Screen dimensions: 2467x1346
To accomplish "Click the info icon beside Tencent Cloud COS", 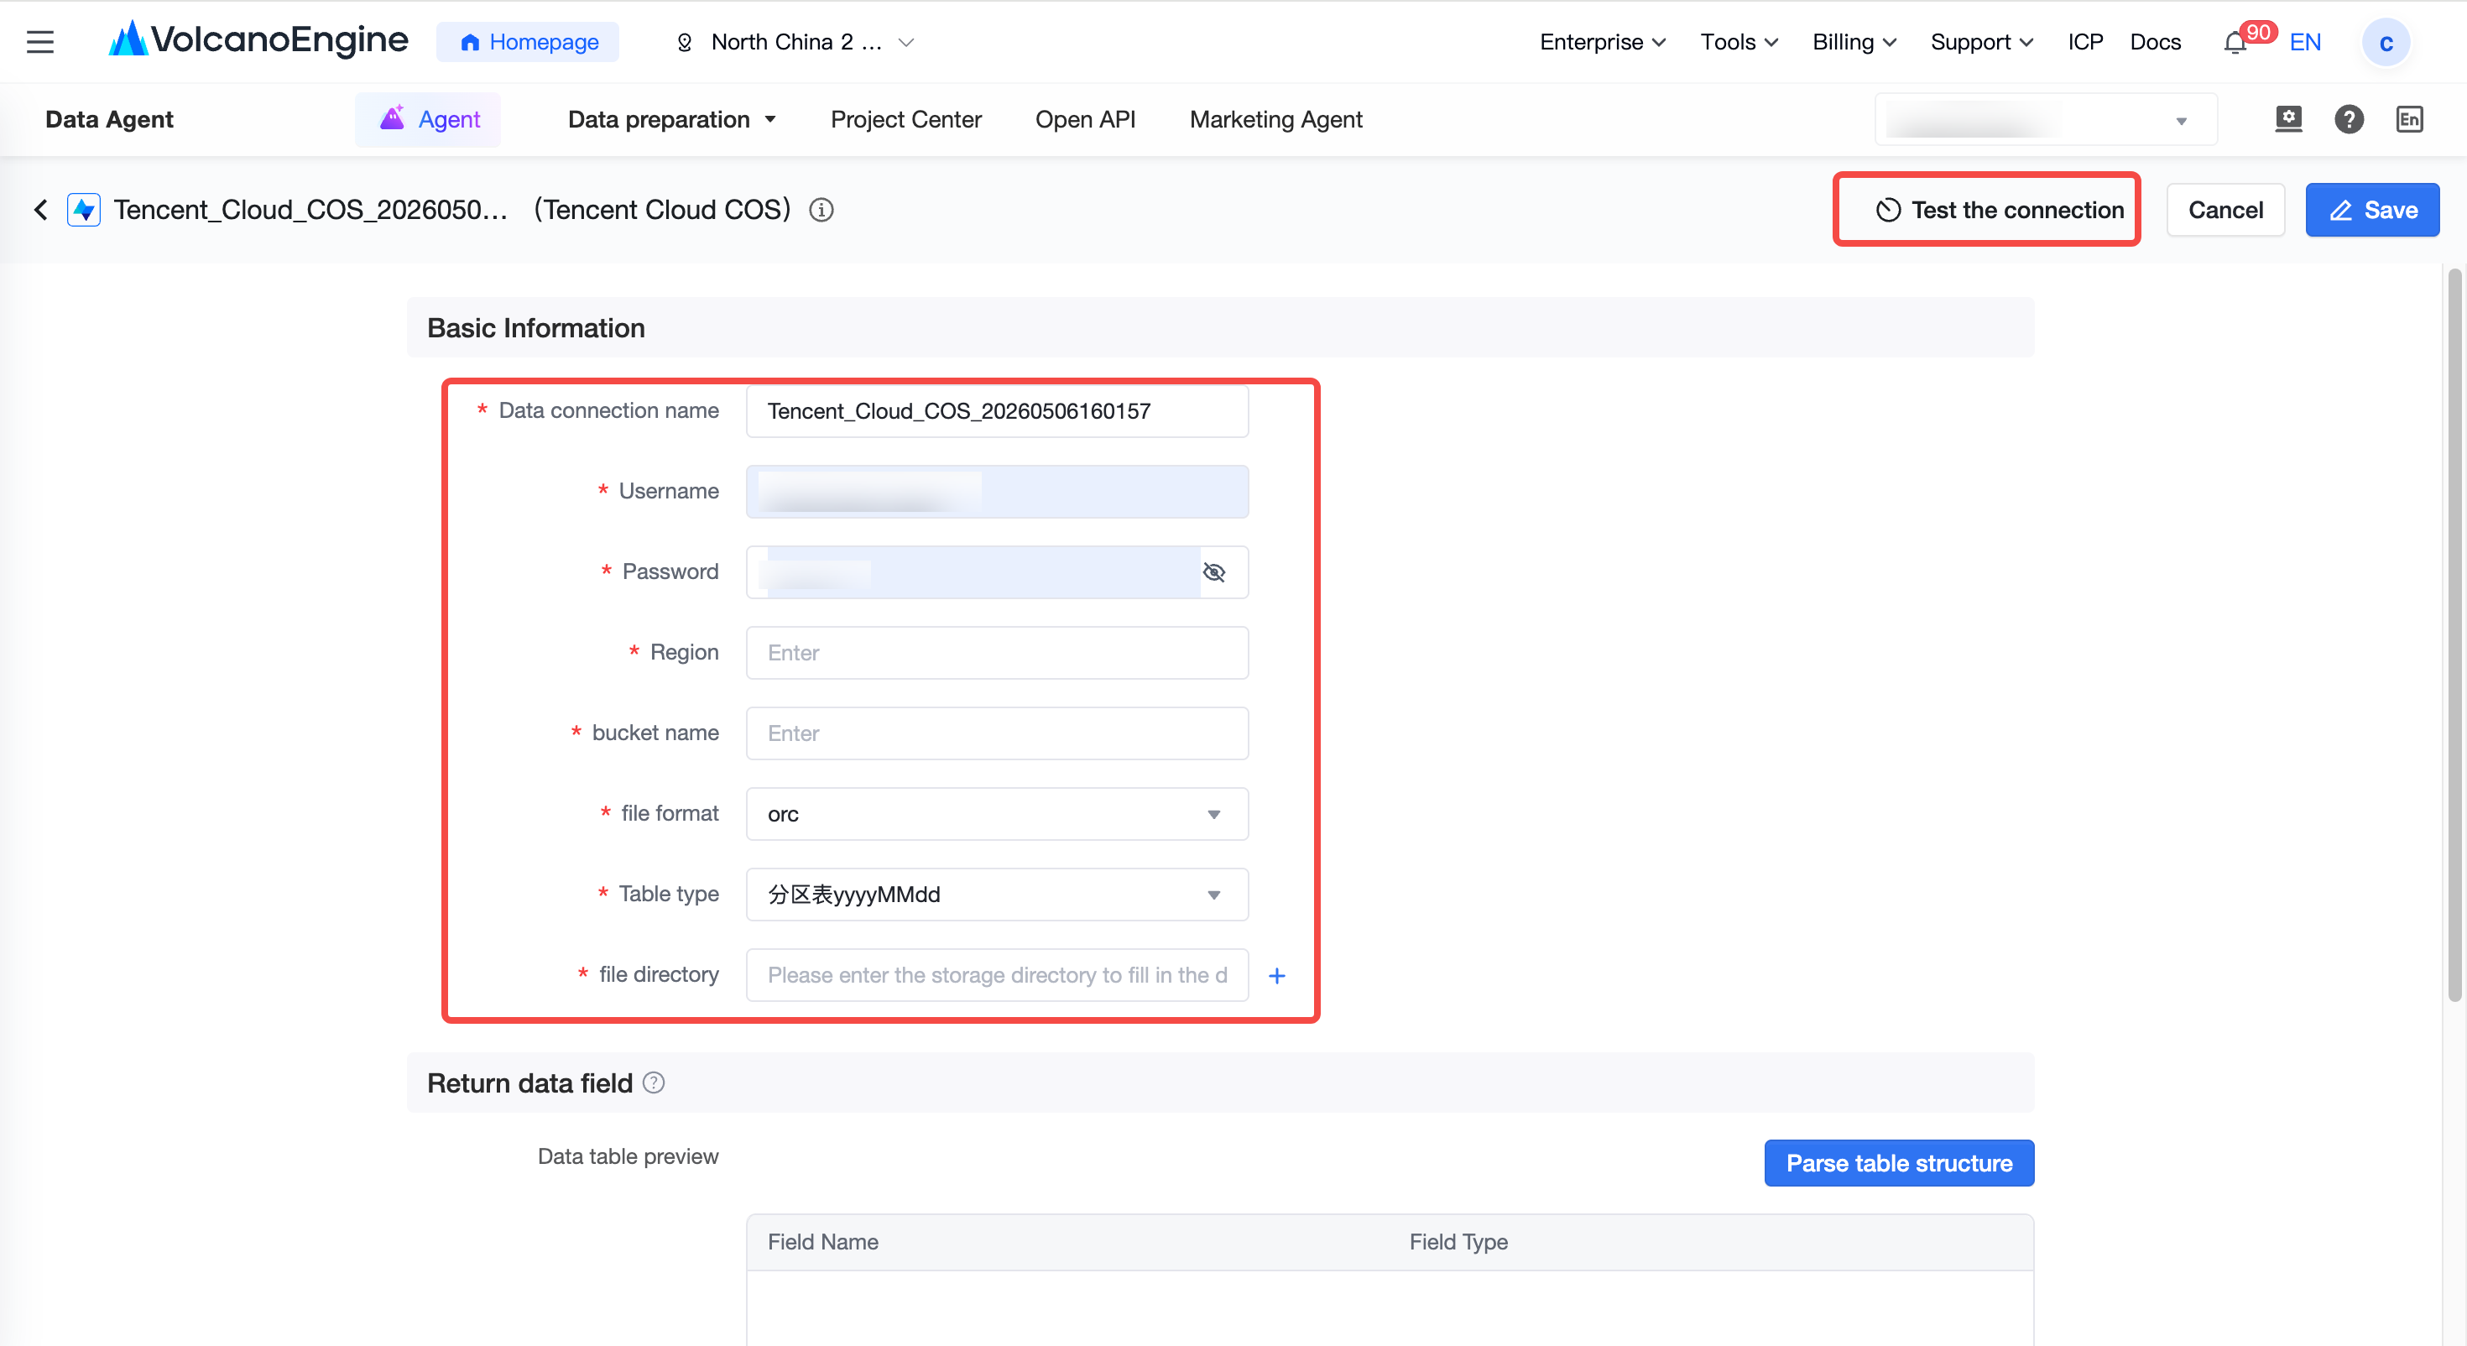I will pyautogui.click(x=821, y=210).
